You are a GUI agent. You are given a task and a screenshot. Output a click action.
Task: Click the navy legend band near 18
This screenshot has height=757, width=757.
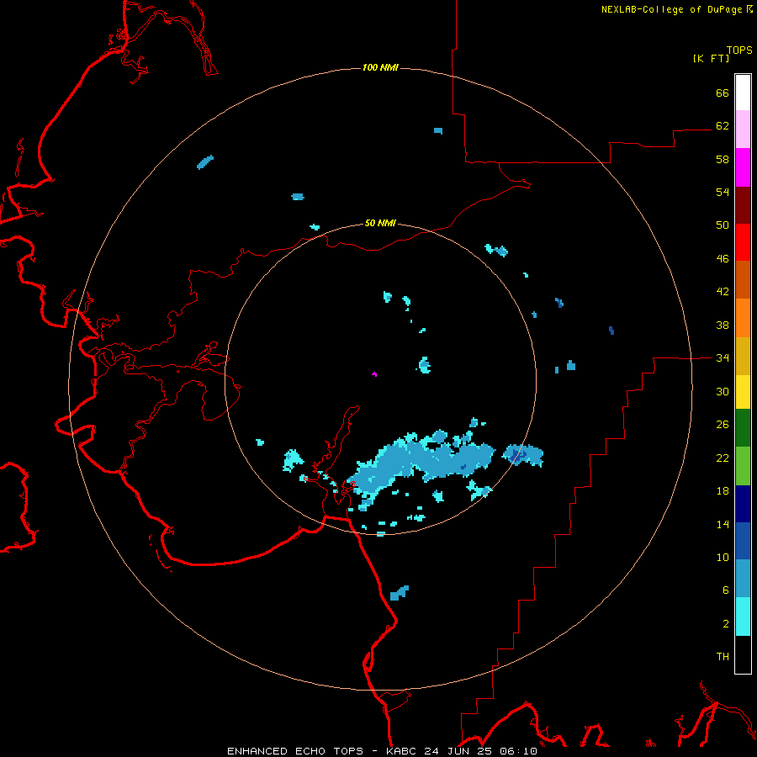(x=743, y=504)
